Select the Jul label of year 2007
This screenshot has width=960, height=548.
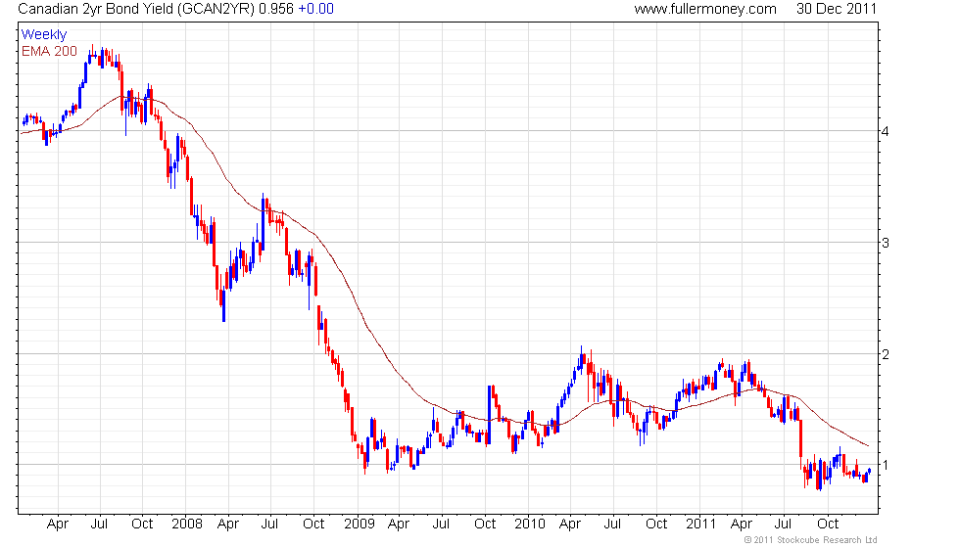pyautogui.click(x=99, y=524)
